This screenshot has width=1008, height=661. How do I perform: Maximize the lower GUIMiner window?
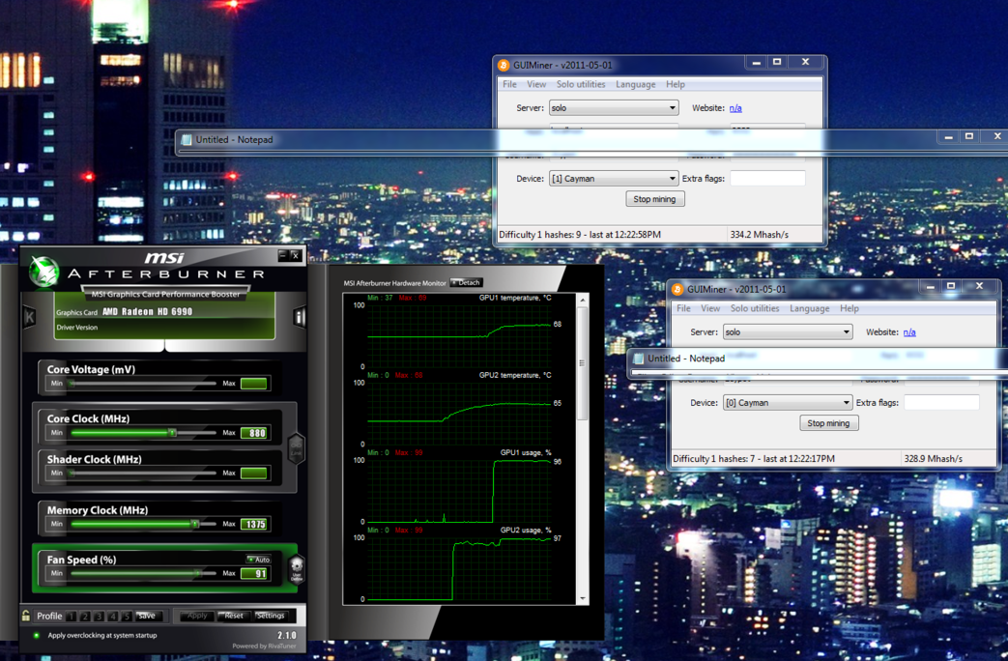pos(951,286)
